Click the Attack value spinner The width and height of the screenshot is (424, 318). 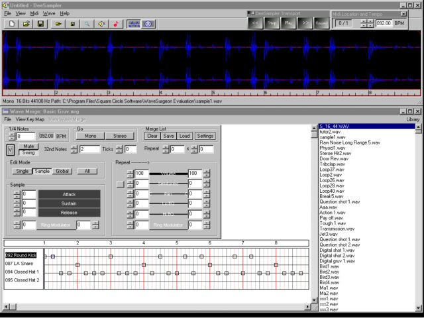point(17,194)
